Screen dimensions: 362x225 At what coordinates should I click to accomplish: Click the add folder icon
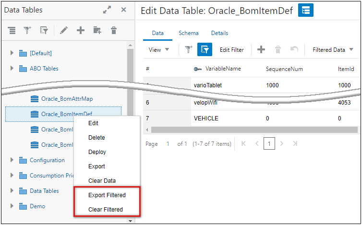(x=97, y=30)
